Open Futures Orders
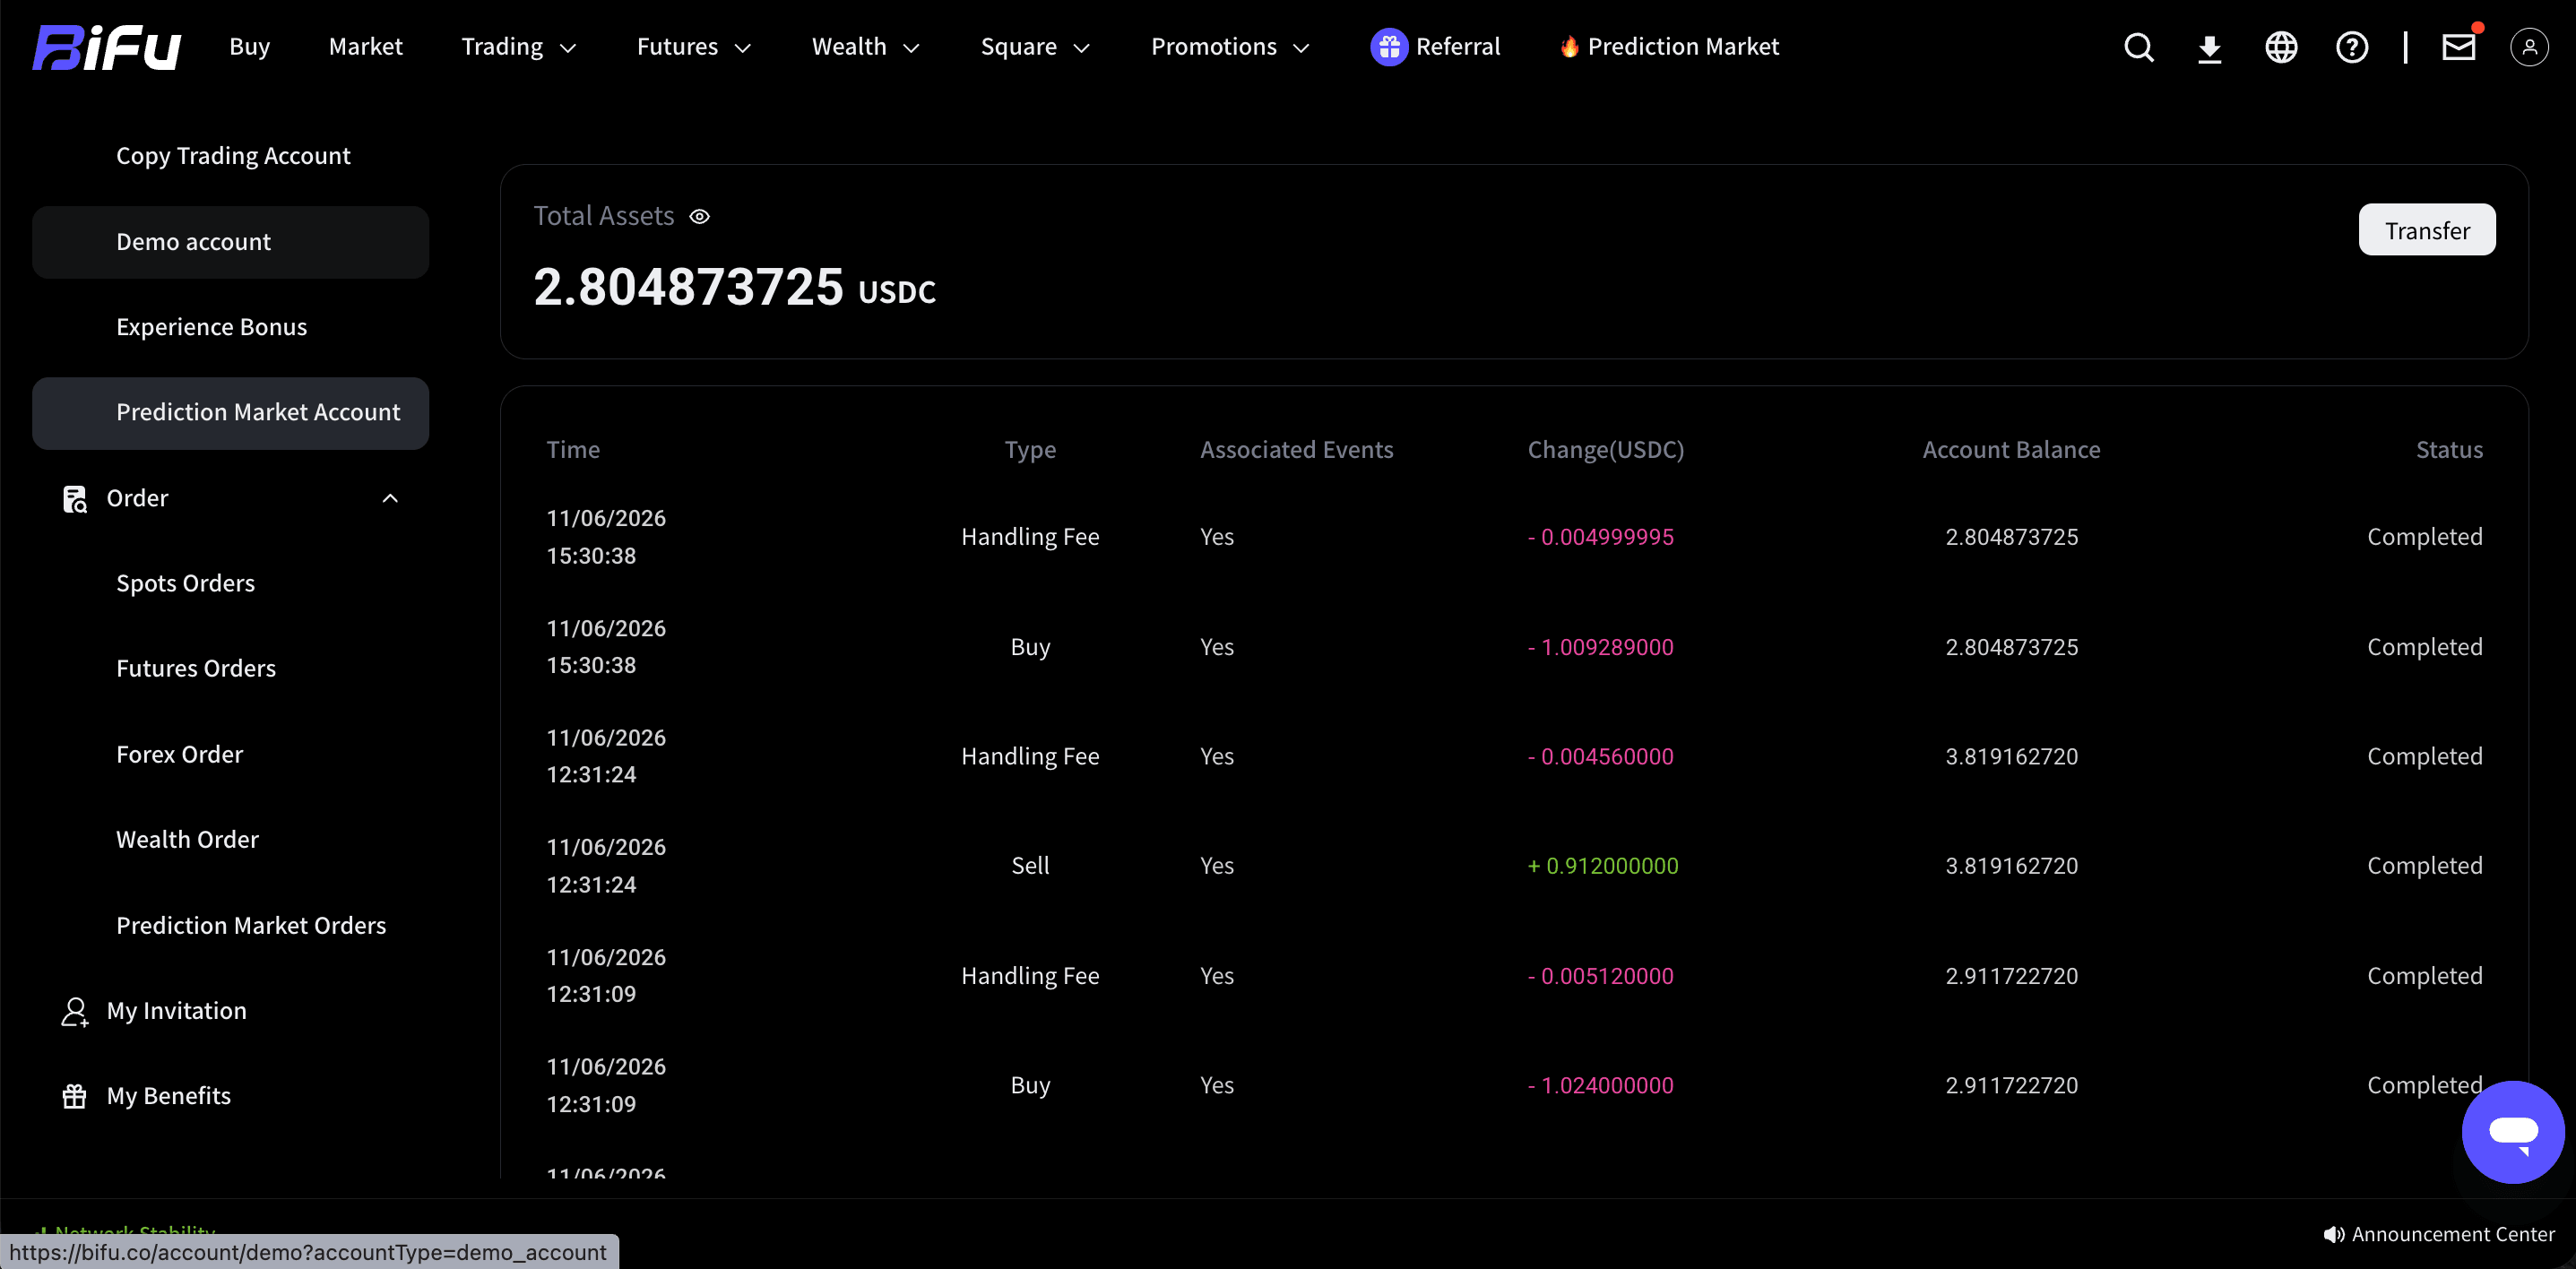This screenshot has height=1269, width=2576. (x=196, y=668)
